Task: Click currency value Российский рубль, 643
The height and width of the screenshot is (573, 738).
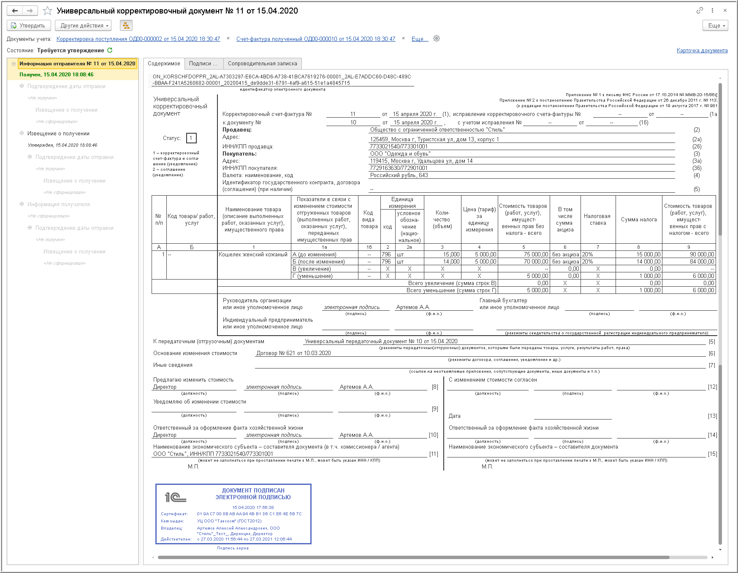Action: (399, 175)
